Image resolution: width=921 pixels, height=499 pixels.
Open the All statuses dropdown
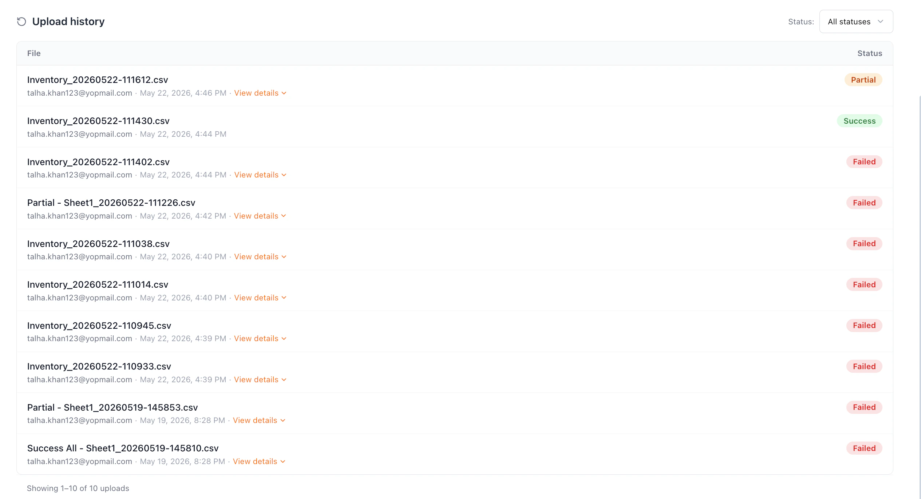click(x=856, y=21)
